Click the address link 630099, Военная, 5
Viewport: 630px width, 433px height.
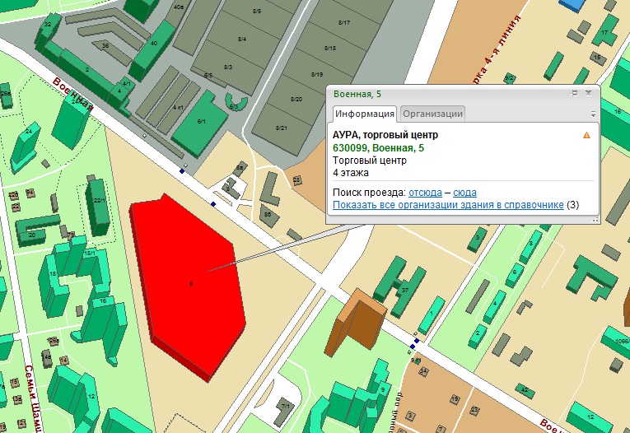(x=378, y=147)
